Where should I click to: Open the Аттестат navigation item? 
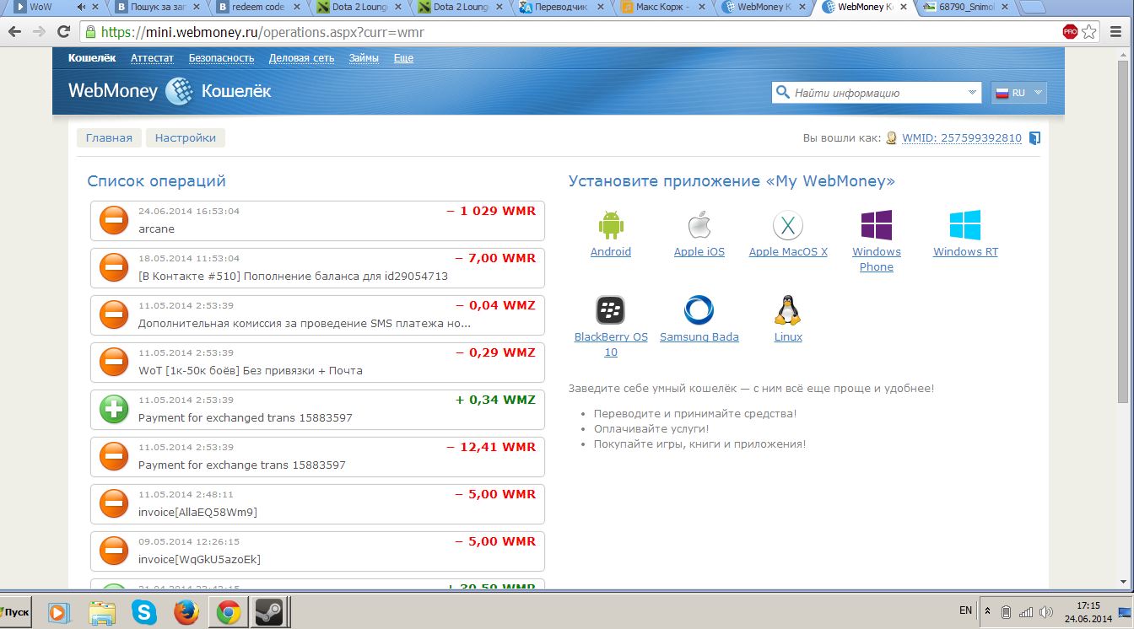coord(152,58)
